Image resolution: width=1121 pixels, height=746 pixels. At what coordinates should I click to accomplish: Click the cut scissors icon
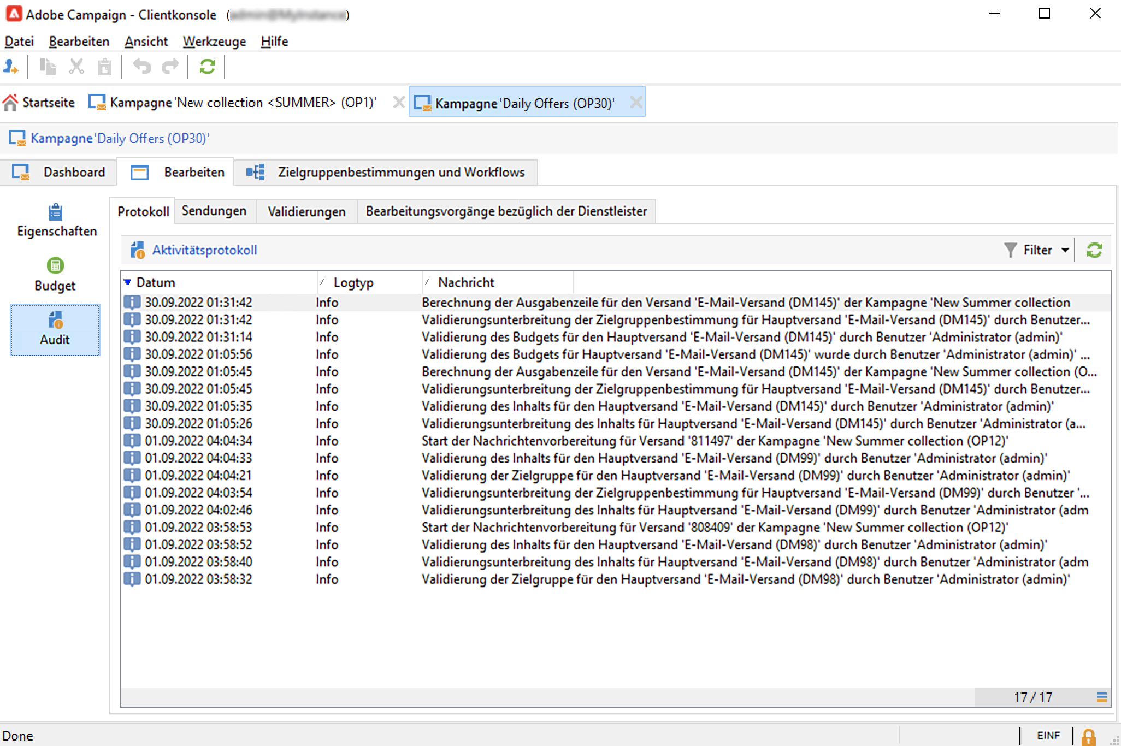(76, 67)
